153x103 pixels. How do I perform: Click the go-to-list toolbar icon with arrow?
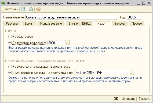tap(23, 9)
